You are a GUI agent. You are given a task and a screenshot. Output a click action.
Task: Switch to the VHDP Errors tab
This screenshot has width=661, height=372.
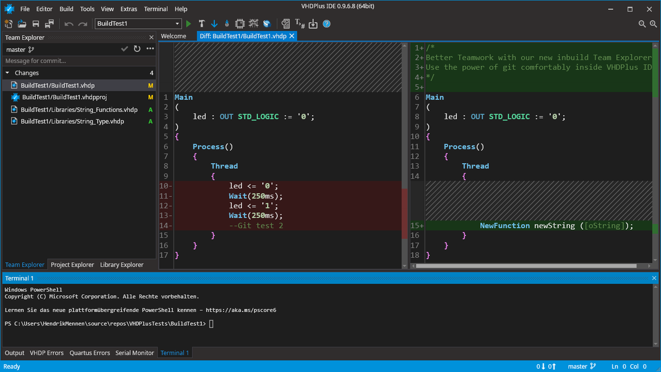(47, 353)
